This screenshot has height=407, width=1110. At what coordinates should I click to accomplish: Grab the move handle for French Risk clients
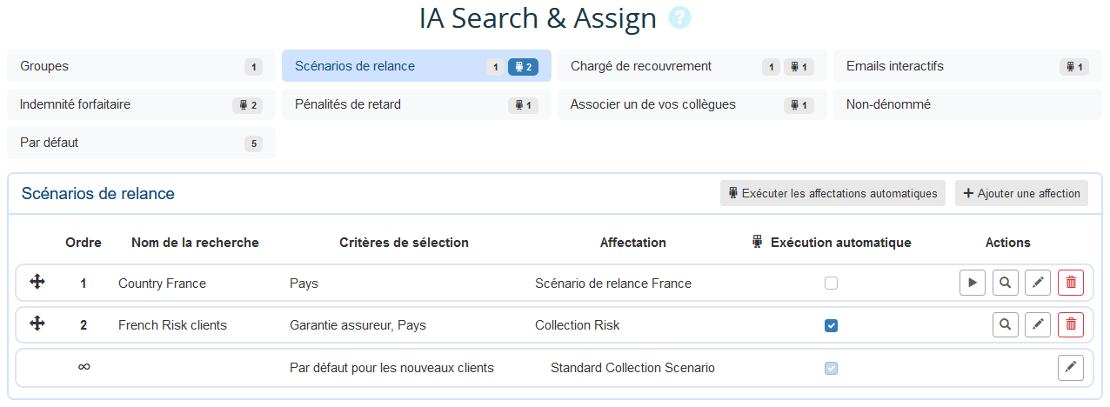[37, 324]
